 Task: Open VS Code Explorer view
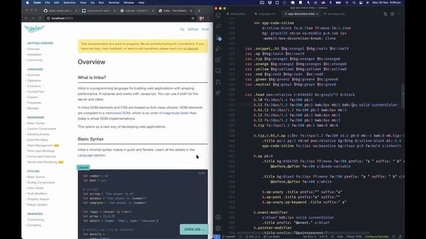tap(218, 15)
